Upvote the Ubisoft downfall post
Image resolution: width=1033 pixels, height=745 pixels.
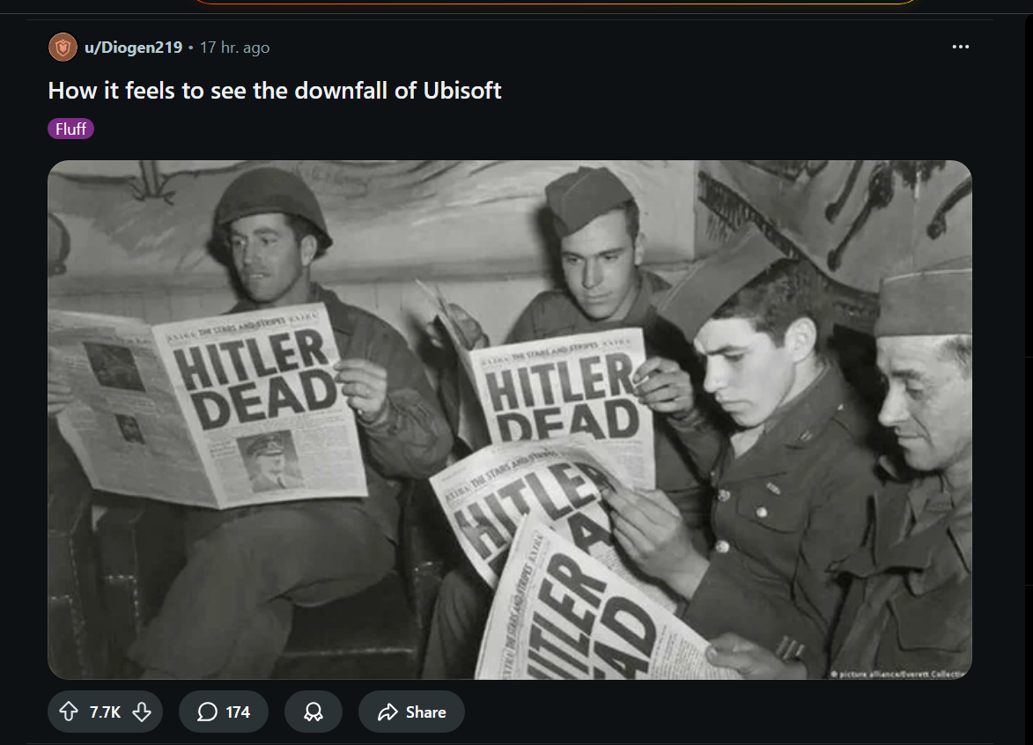69,712
